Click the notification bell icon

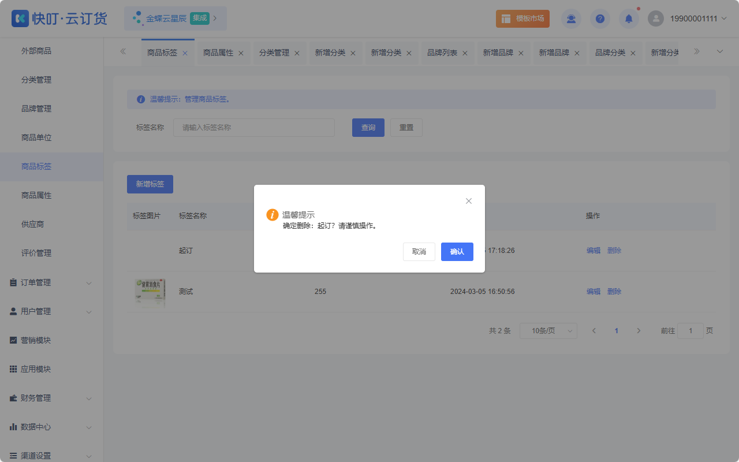629,18
